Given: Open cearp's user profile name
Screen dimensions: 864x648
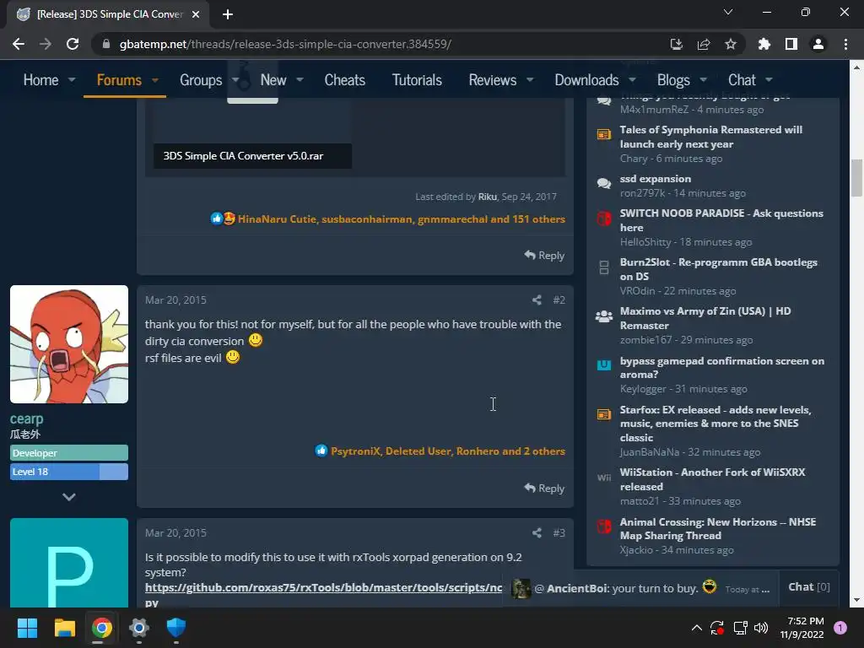Looking at the screenshot, I should coord(26,419).
